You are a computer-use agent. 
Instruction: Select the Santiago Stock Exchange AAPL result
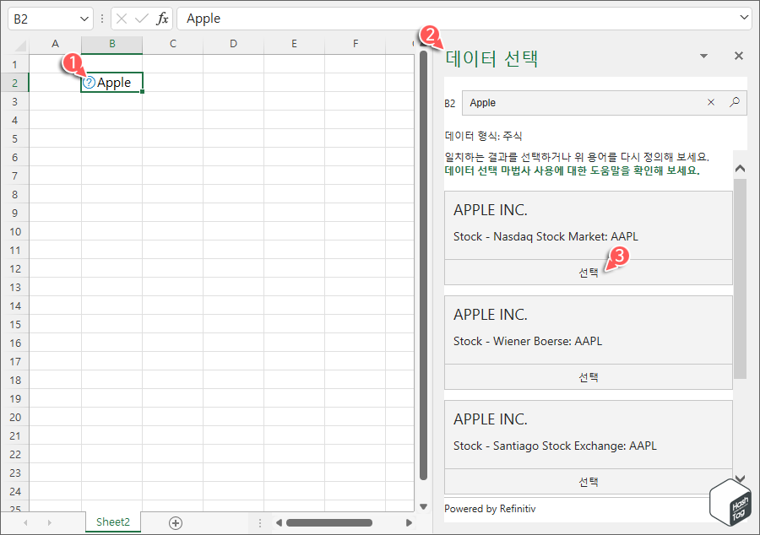point(589,481)
